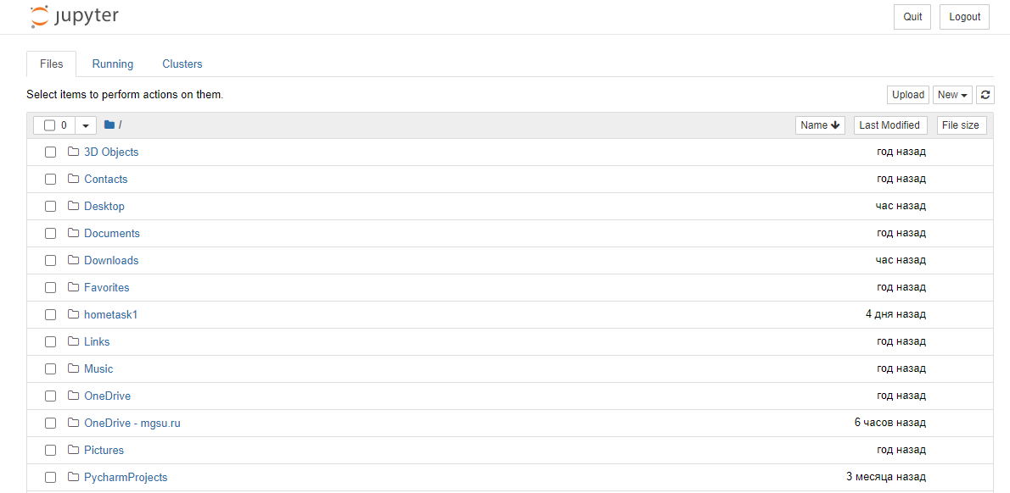Click the folder icon beside Desktop
This screenshot has height=493, width=1010.
pyautogui.click(x=73, y=207)
